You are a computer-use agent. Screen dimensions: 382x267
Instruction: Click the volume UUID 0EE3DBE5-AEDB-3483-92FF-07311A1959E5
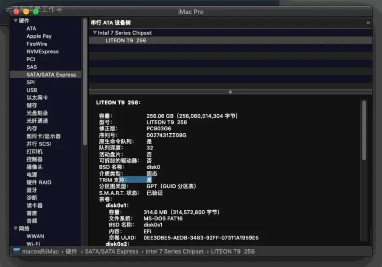pyautogui.click(x=201, y=238)
